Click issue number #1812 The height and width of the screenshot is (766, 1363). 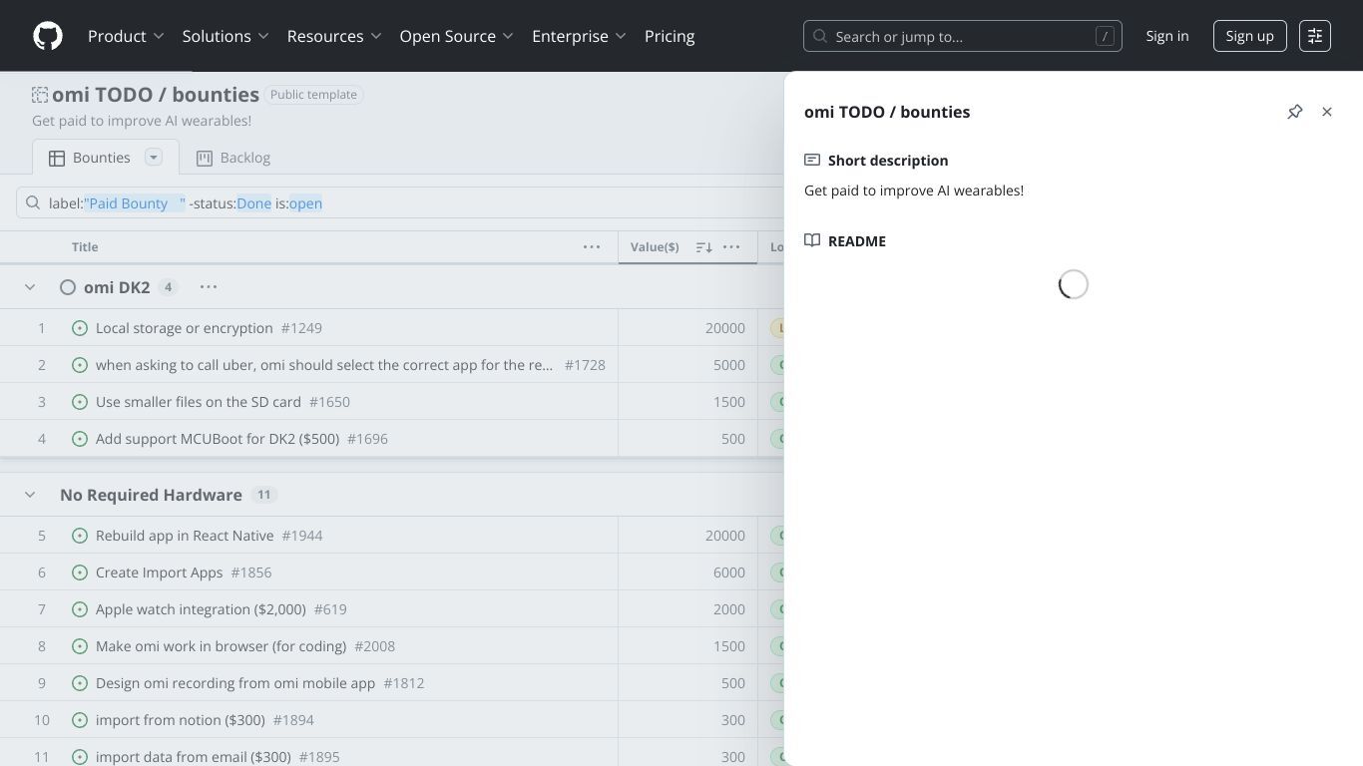coord(404,683)
